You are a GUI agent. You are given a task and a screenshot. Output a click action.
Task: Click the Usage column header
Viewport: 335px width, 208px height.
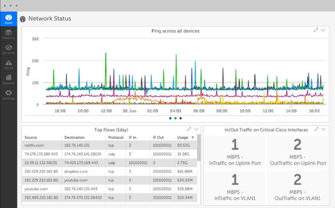click(x=183, y=137)
